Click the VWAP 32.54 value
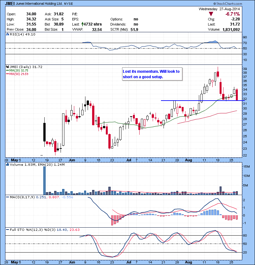Image resolution: width=255 pixels, height=265 pixels. point(97,30)
